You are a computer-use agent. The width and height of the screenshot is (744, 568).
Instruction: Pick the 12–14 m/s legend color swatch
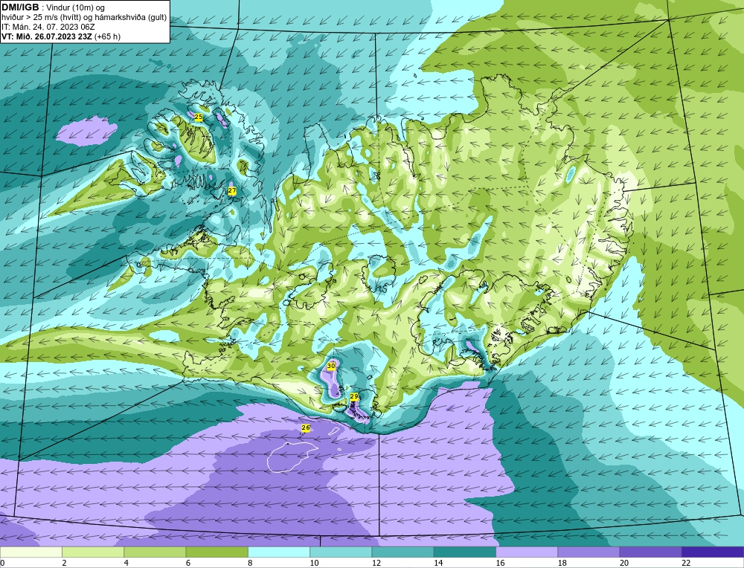click(x=403, y=552)
